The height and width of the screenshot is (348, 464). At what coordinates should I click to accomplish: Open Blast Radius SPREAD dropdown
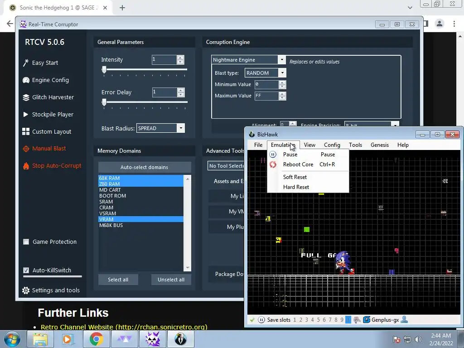tap(181, 128)
